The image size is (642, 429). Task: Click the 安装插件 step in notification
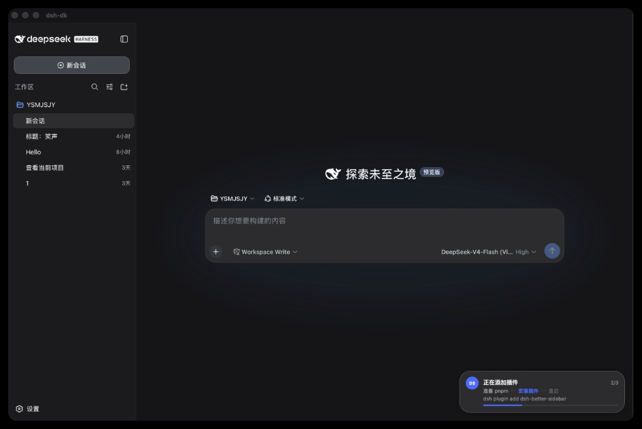[528, 391]
